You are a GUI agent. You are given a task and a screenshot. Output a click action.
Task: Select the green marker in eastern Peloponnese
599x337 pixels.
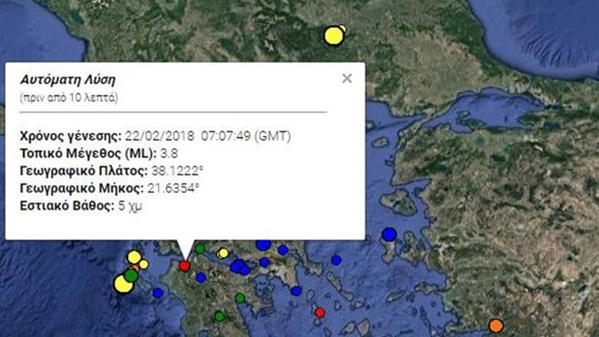pos(240,298)
